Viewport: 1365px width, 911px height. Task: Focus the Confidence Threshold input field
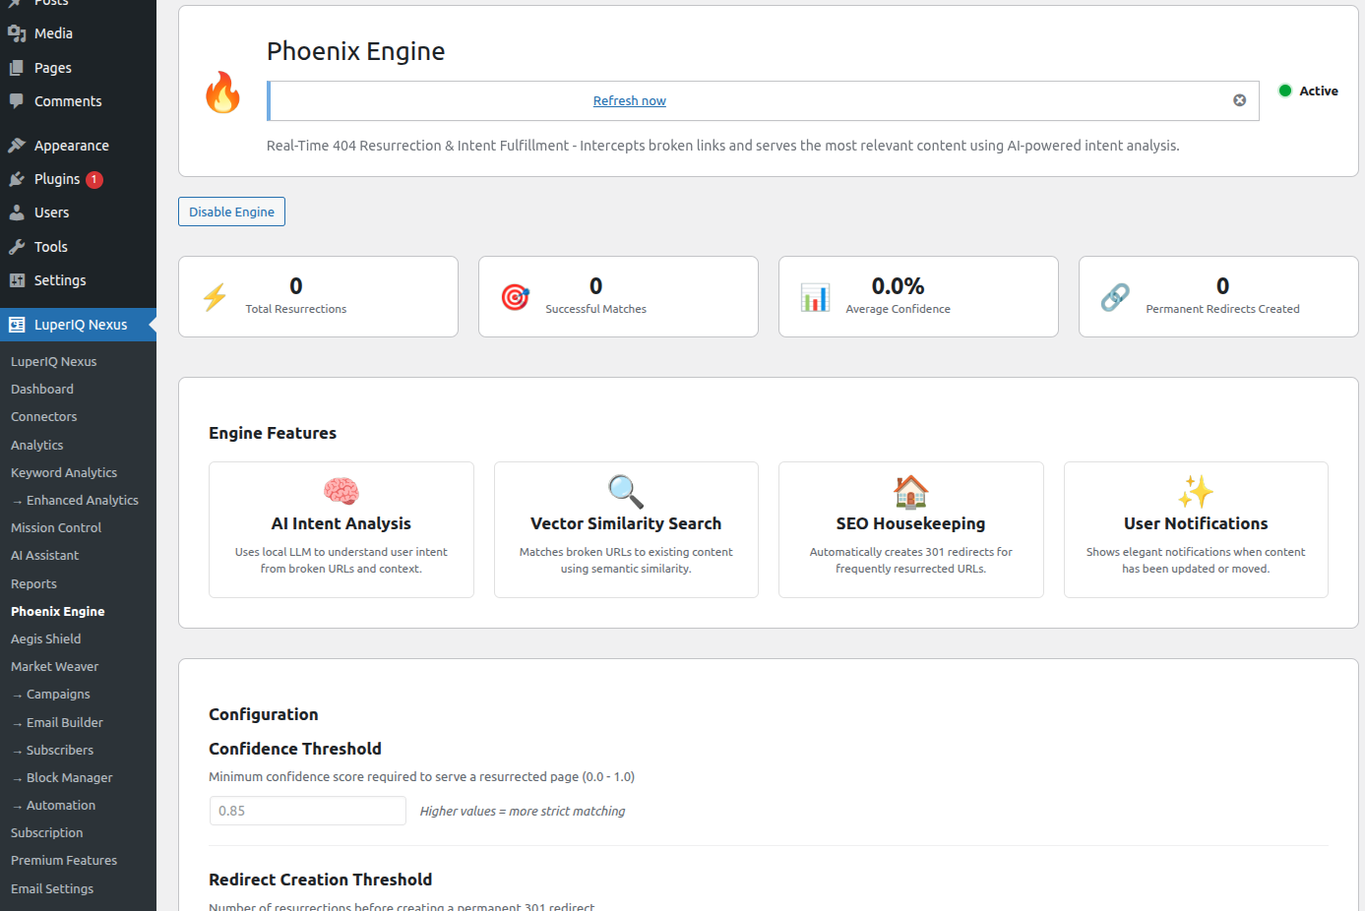pos(307,811)
